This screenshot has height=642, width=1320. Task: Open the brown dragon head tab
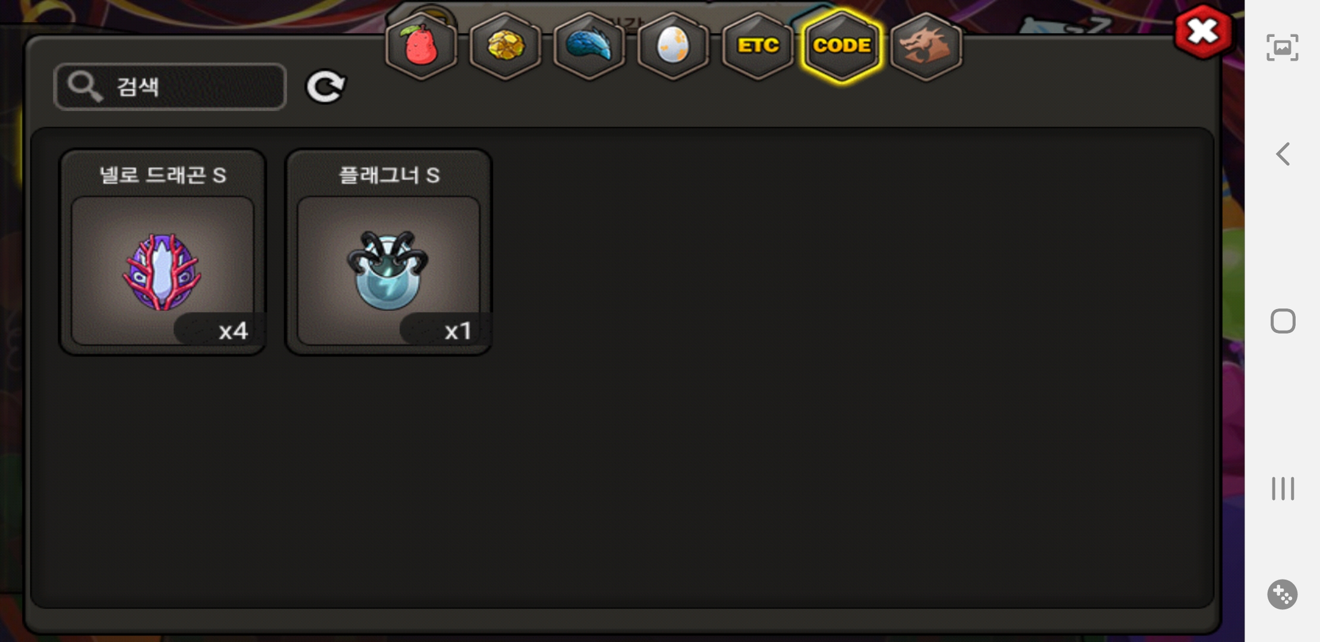click(x=926, y=46)
